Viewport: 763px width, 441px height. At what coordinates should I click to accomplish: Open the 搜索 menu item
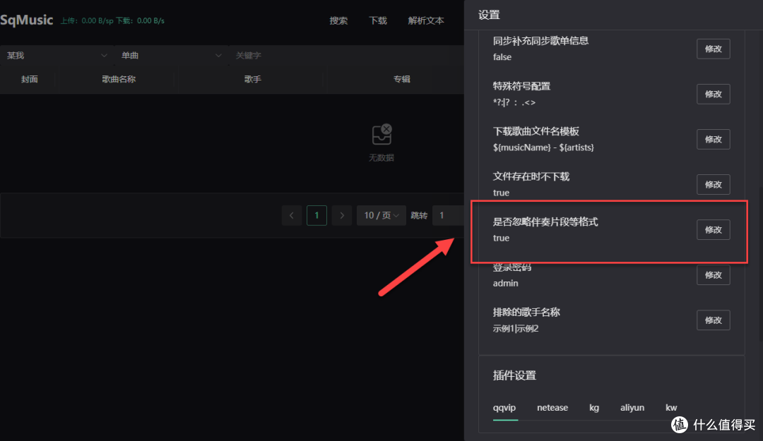[x=338, y=20]
